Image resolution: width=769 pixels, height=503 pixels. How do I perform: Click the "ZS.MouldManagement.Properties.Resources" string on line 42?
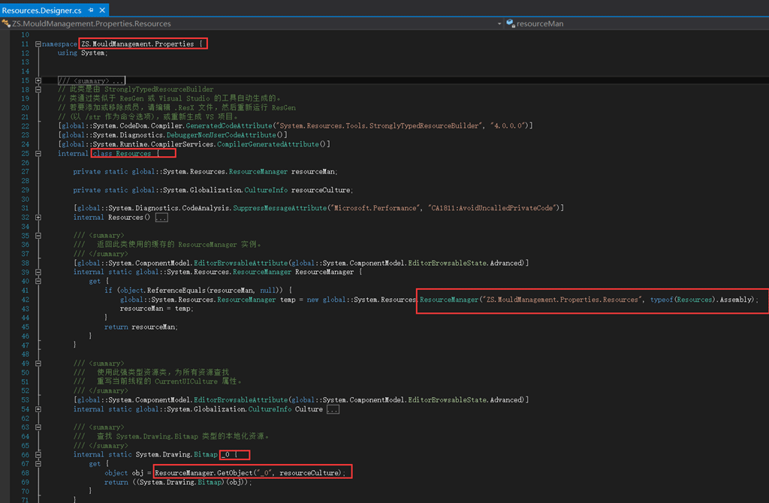562,300
